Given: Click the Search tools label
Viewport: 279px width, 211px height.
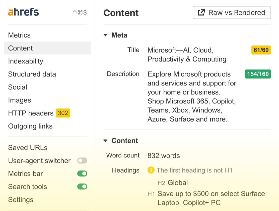Looking at the screenshot, I should 28,186.
